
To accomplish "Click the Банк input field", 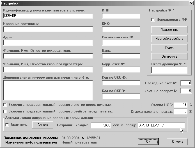I will (121, 56).
